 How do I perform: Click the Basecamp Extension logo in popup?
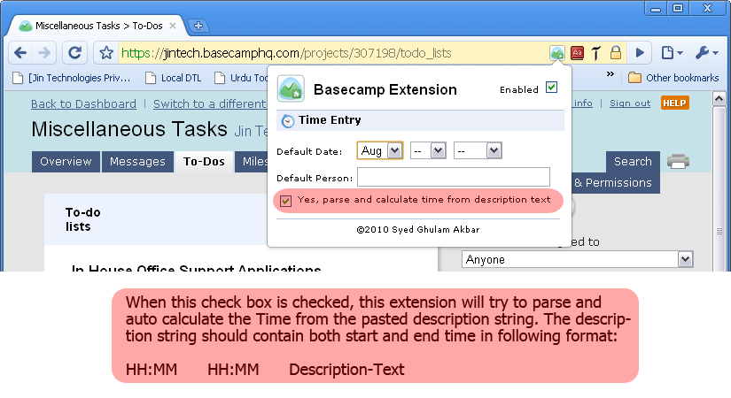pos(291,88)
